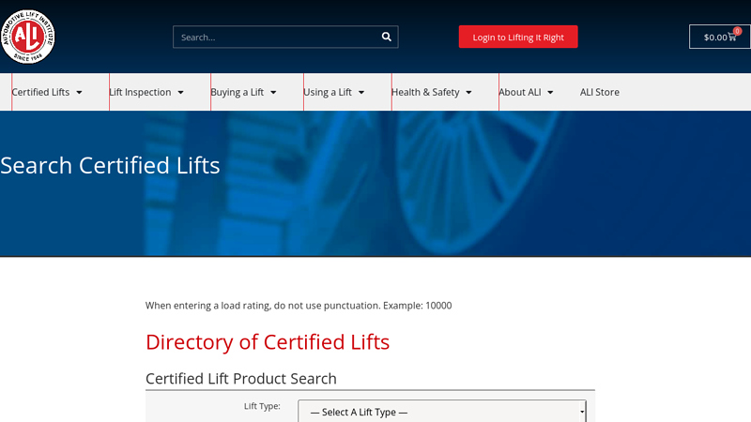Expand the Health & Safety dropdown arrow
Image resolution: width=751 pixels, height=422 pixels.
[x=468, y=92]
